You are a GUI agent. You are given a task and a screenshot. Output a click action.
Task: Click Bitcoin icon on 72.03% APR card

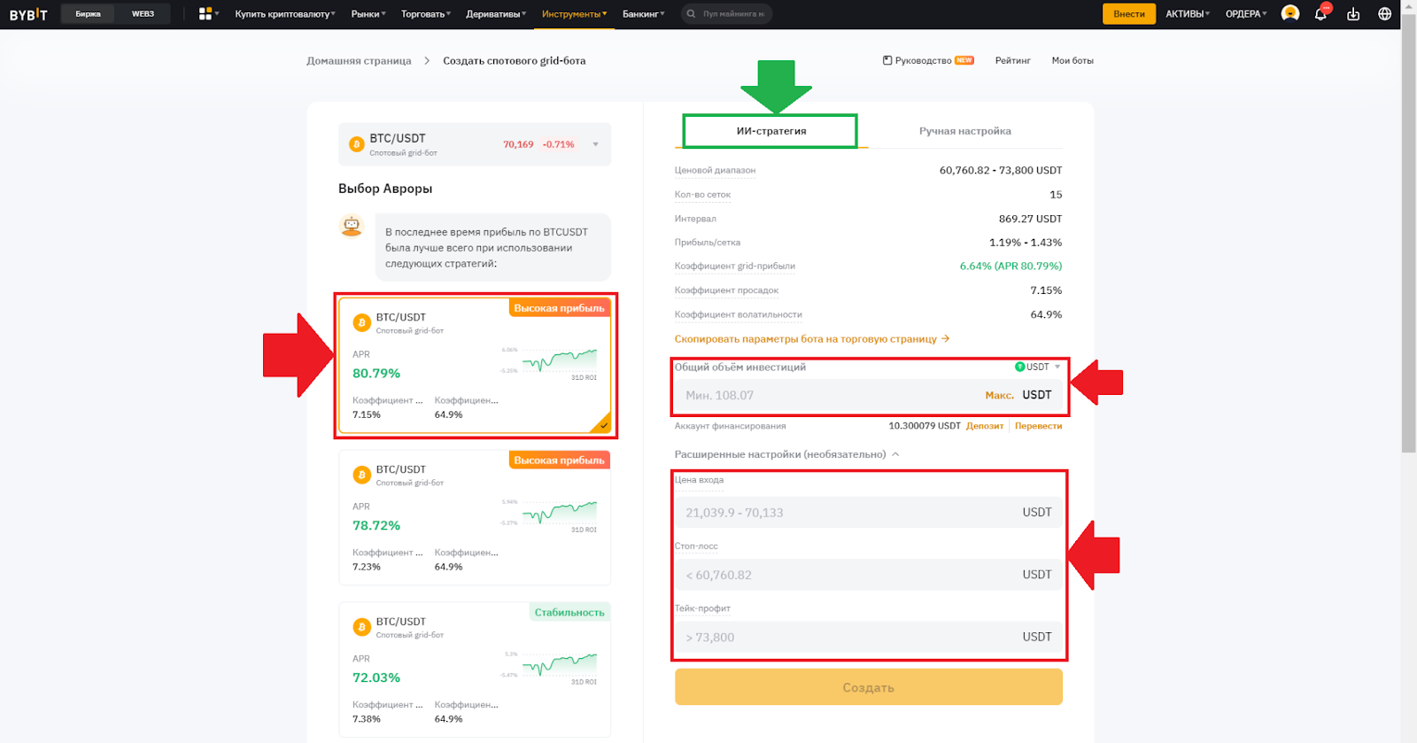(x=361, y=627)
